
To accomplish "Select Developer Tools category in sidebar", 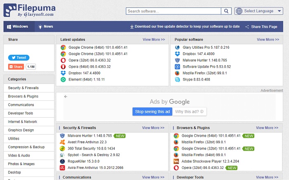I will pyautogui.click(x=29, y=113).
